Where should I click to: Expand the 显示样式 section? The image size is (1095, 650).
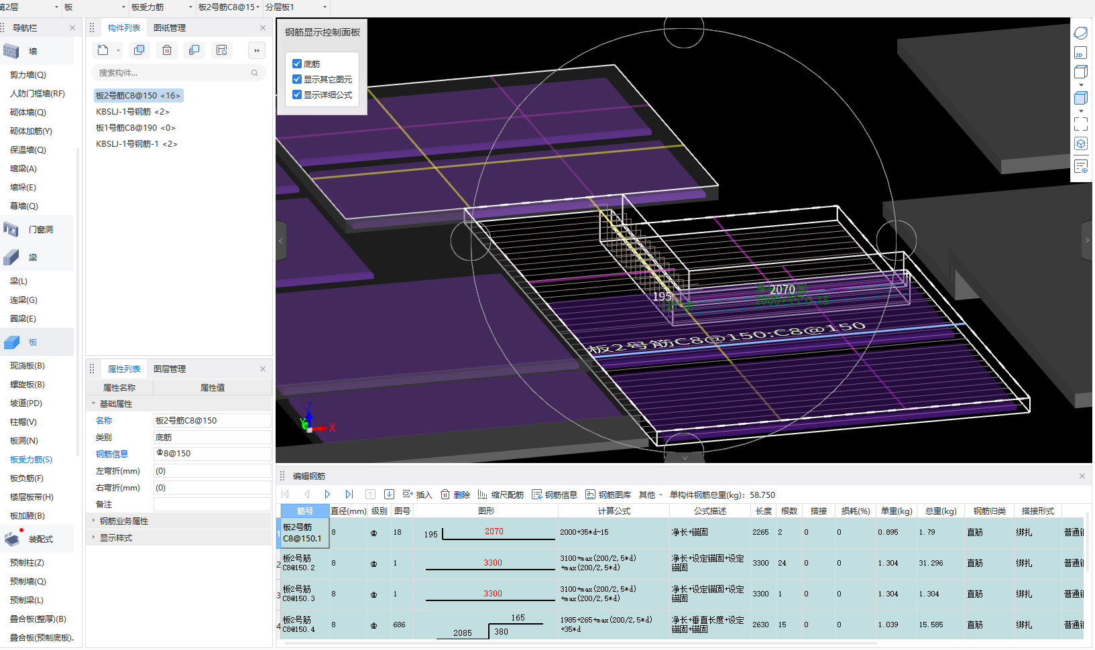point(93,537)
